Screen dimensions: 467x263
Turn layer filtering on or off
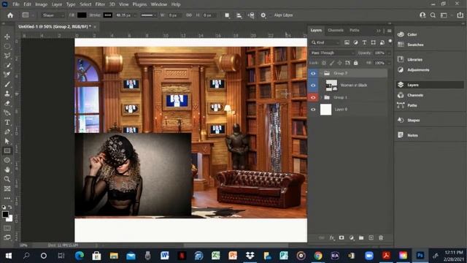[x=390, y=42]
